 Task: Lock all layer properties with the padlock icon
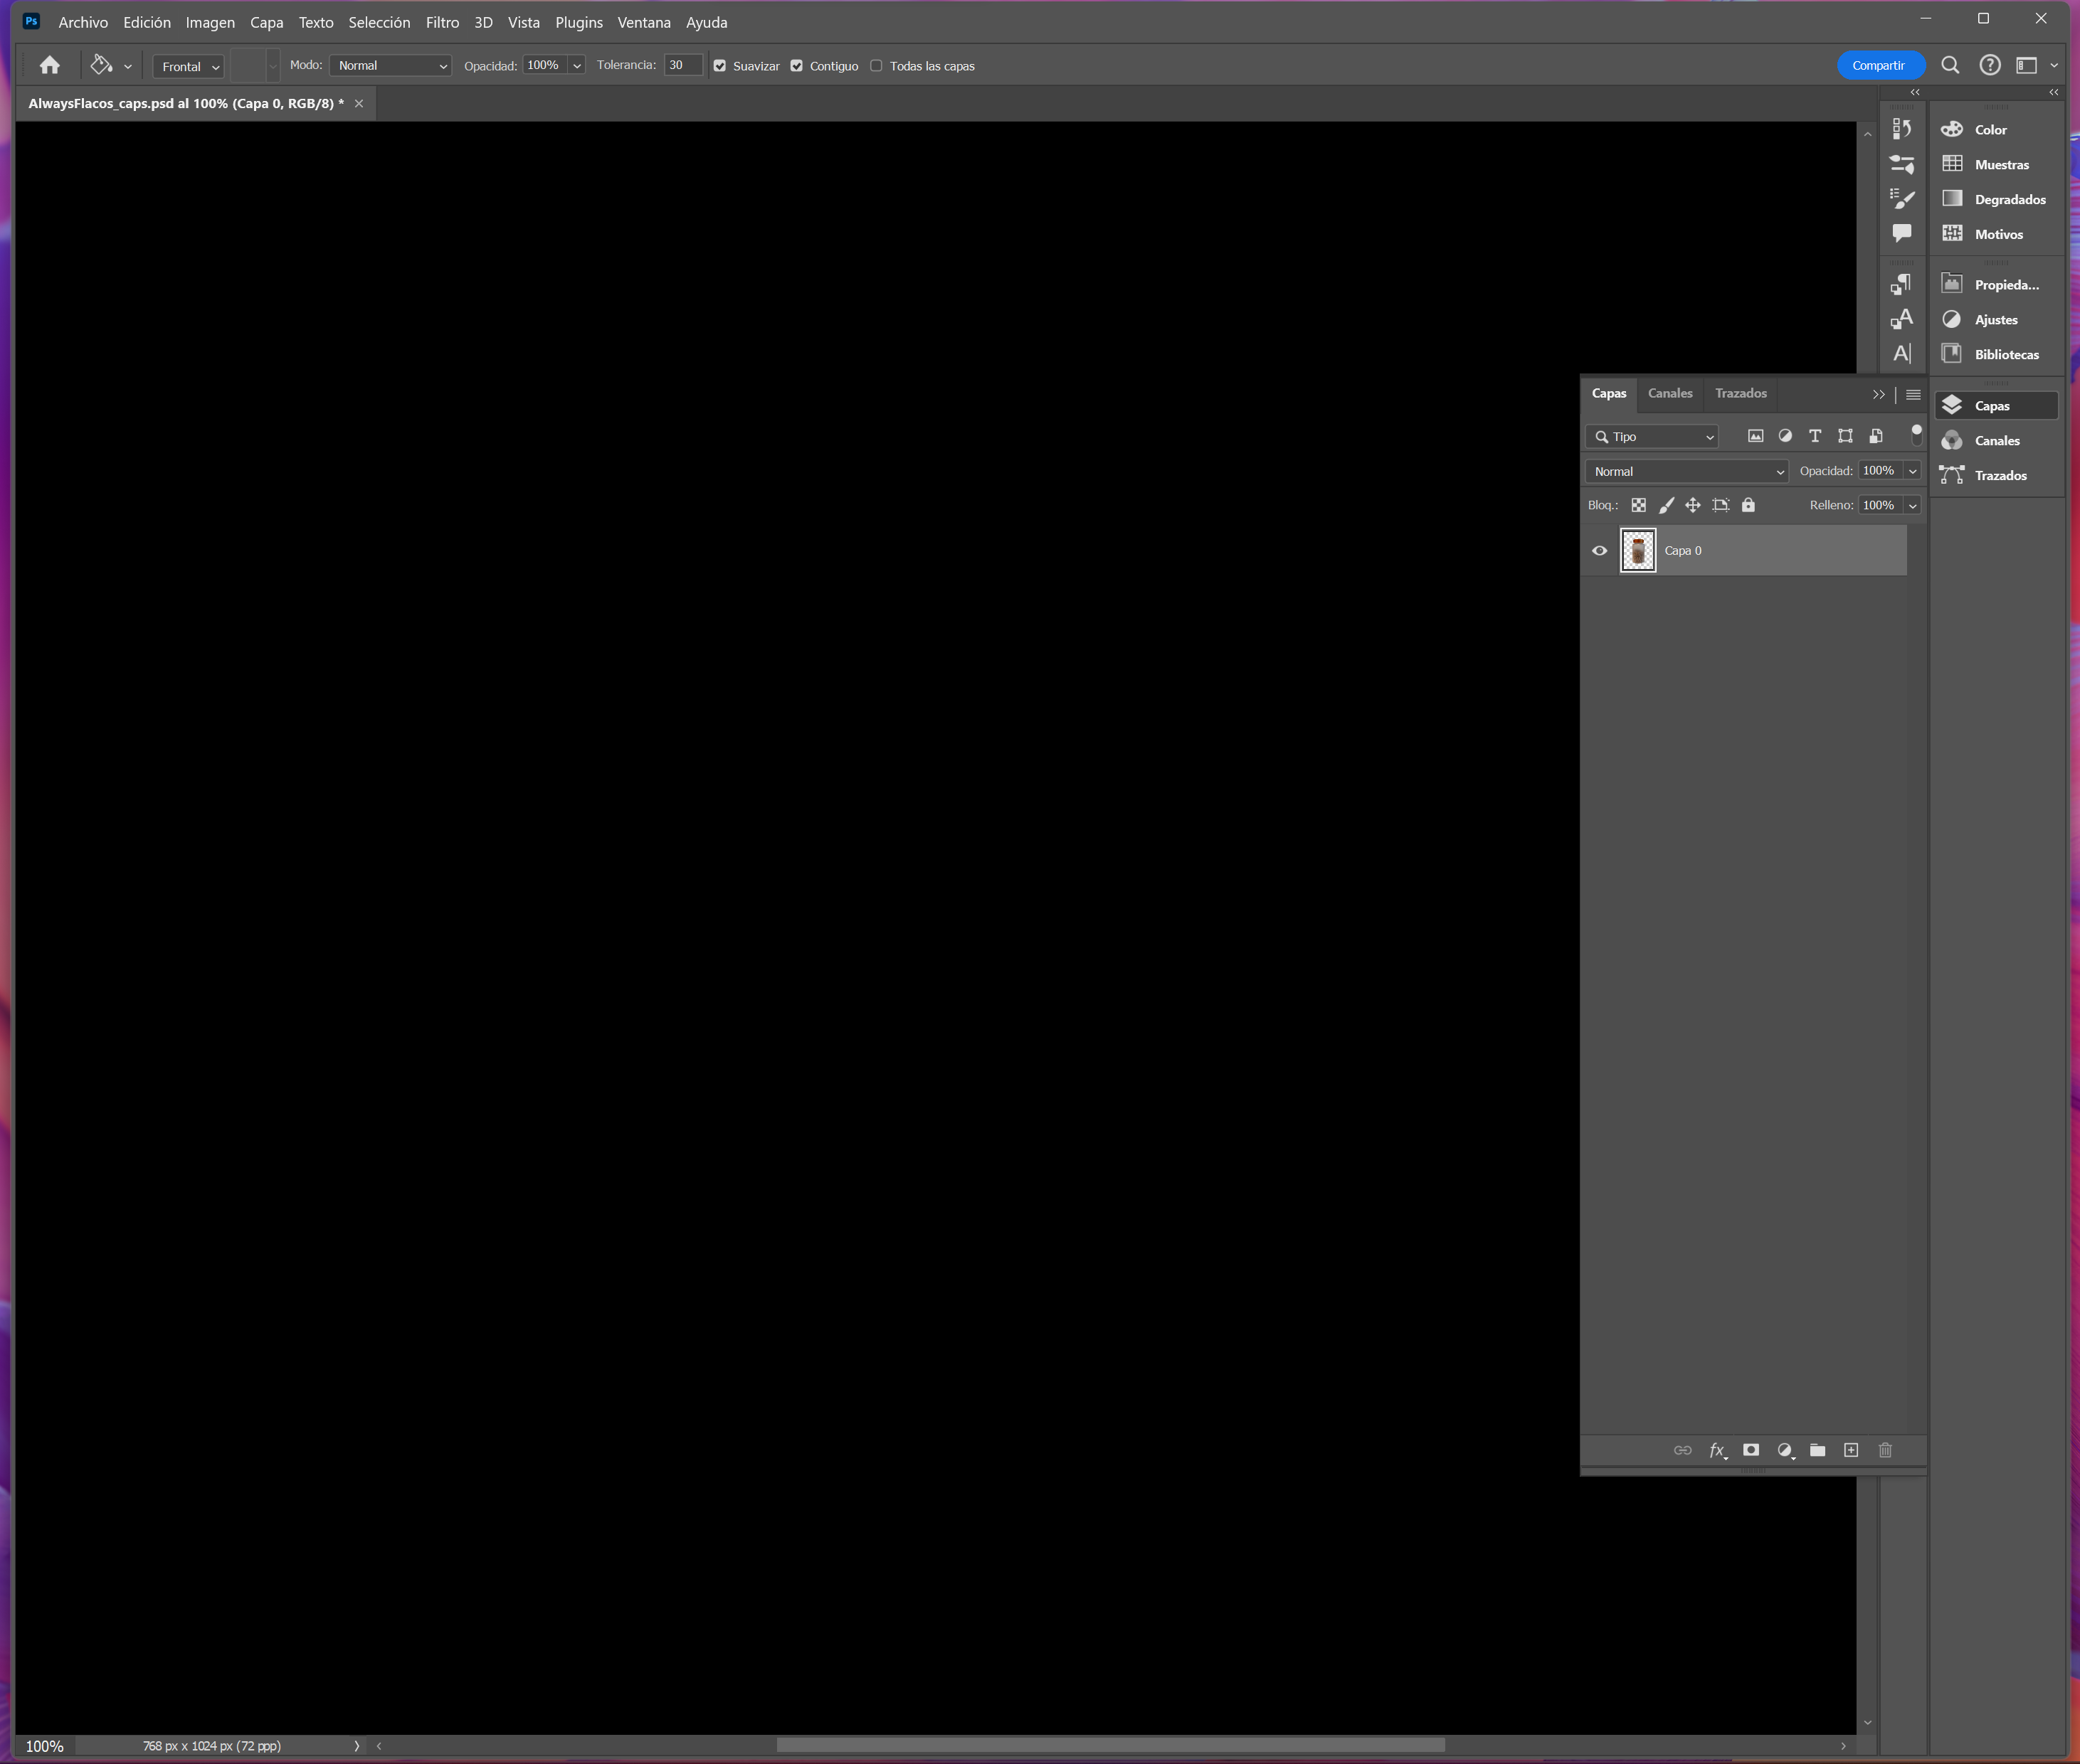[1749, 505]
